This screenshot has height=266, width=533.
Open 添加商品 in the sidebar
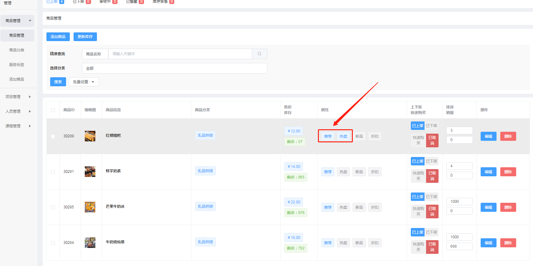pos(17,79)
